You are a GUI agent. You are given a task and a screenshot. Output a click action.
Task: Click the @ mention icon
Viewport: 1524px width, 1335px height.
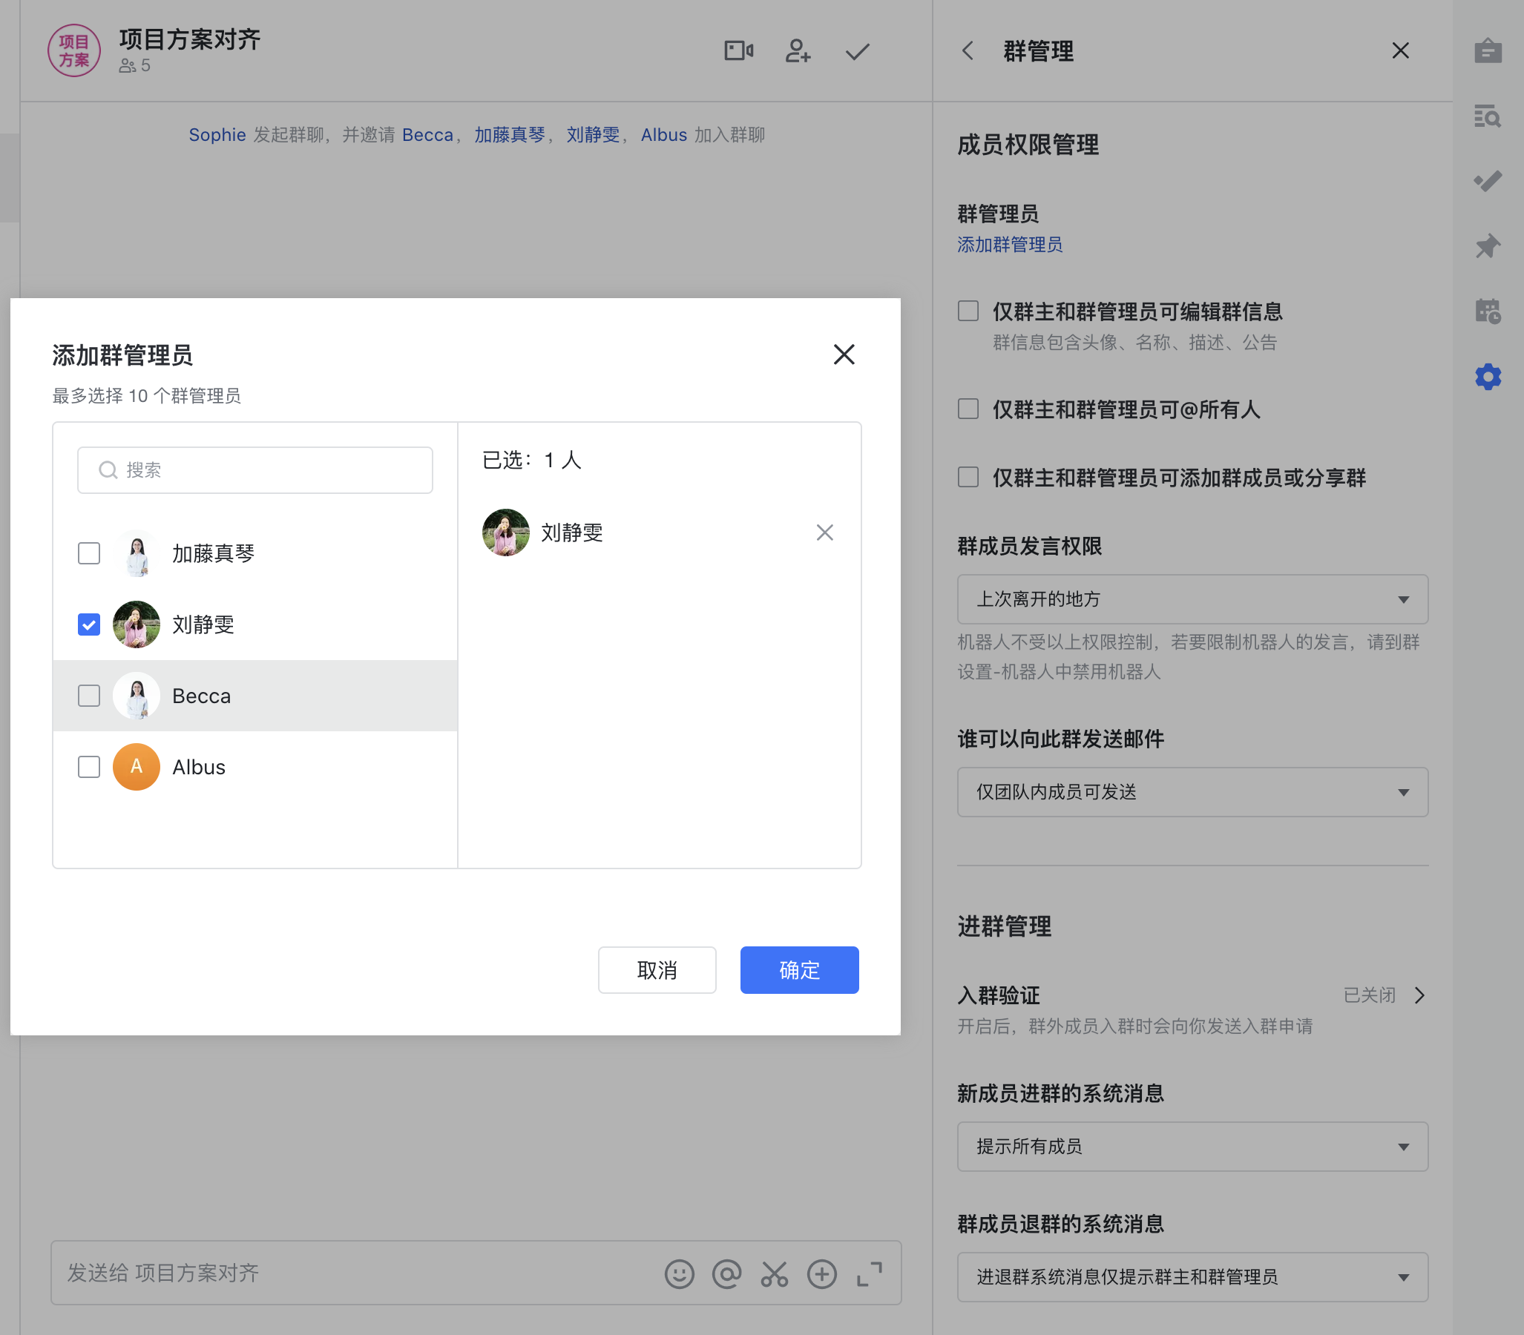pos(726,1274)
